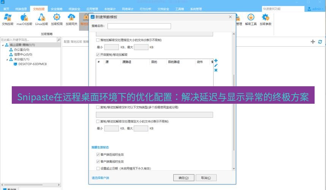This screenshot has height=190, width=326.
Task: Switch to the 终端信息 ribbon tab
Action: (x=21, y=9)
